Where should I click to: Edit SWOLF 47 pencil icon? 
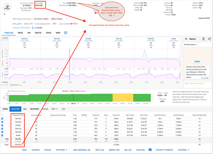33,24
